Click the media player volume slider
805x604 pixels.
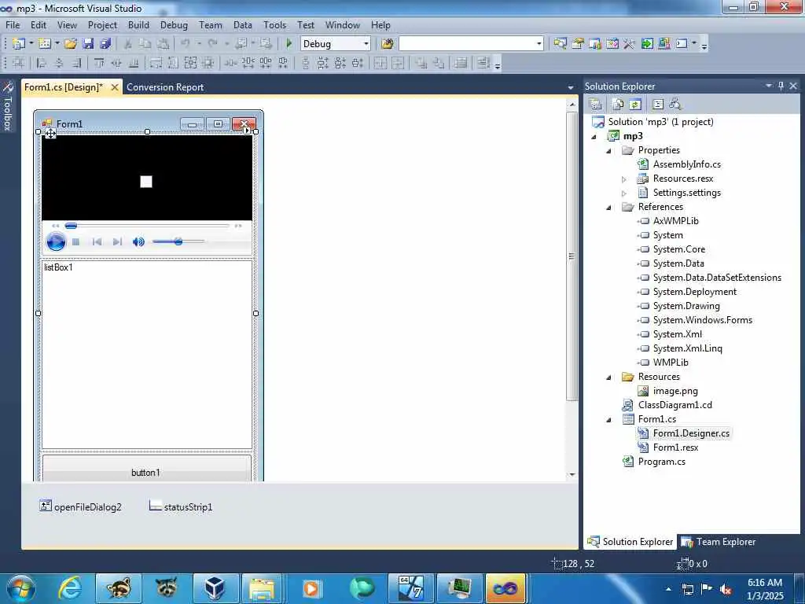click(178, 241)
